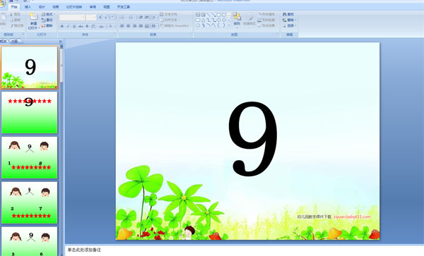
Task: Click Convert to SmartArt icon
Action: tap(161, 25)
